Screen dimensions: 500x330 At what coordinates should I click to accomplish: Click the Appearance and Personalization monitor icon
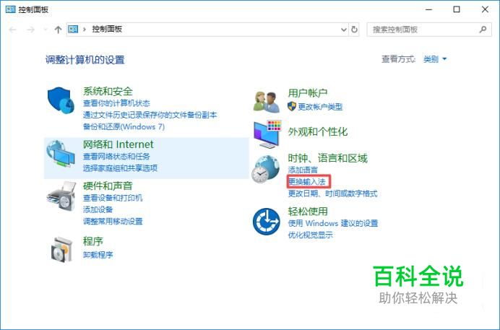[267, 134]
